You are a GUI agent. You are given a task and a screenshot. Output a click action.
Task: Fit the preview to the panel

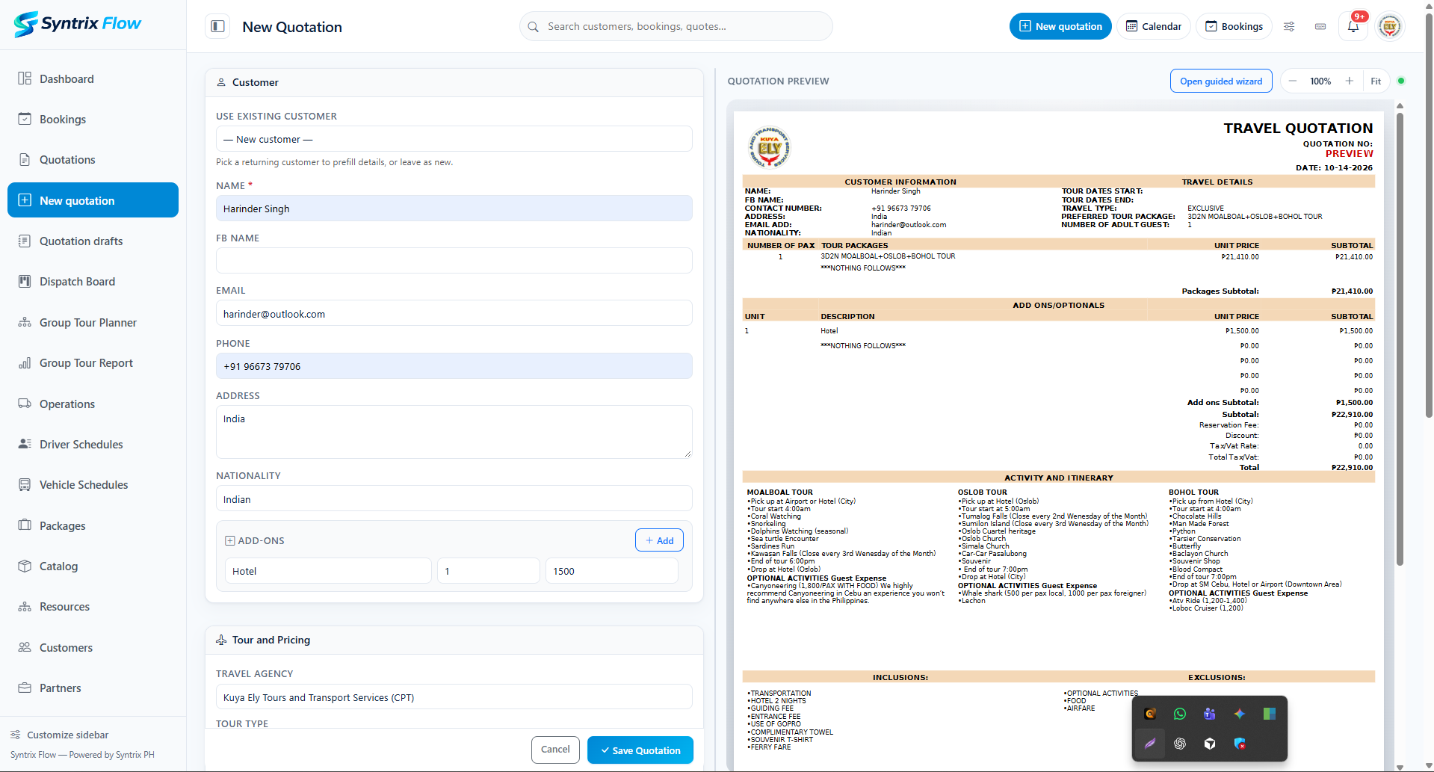point(1375,81)
